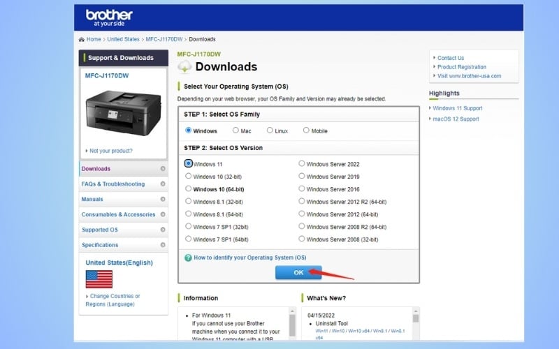Open the Supported OS sidebar item

click(100, 230)
